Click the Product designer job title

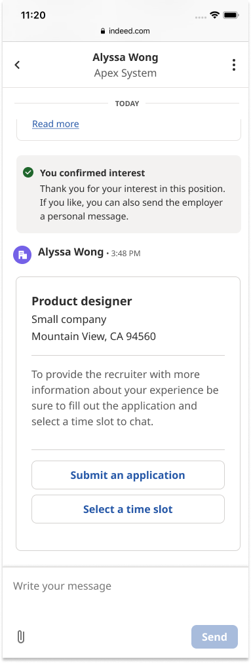click(82, 301)
